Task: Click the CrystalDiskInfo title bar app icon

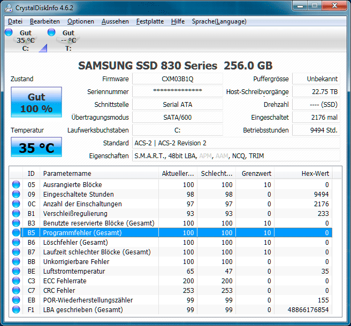Action: pos(9,7)
